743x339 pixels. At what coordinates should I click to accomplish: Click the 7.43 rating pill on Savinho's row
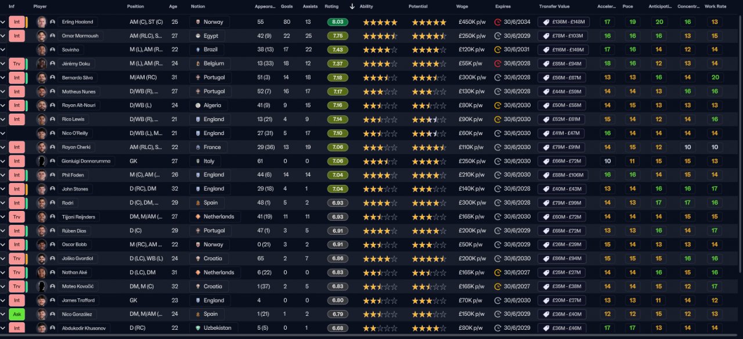pyautogui.click(x=338, y=50)
